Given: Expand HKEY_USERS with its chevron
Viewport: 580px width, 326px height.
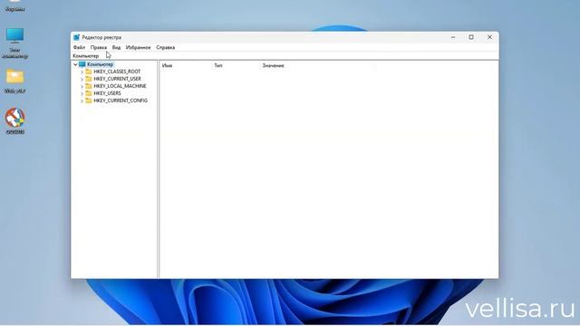Looking at the screenshot, I should click(82, 93).
